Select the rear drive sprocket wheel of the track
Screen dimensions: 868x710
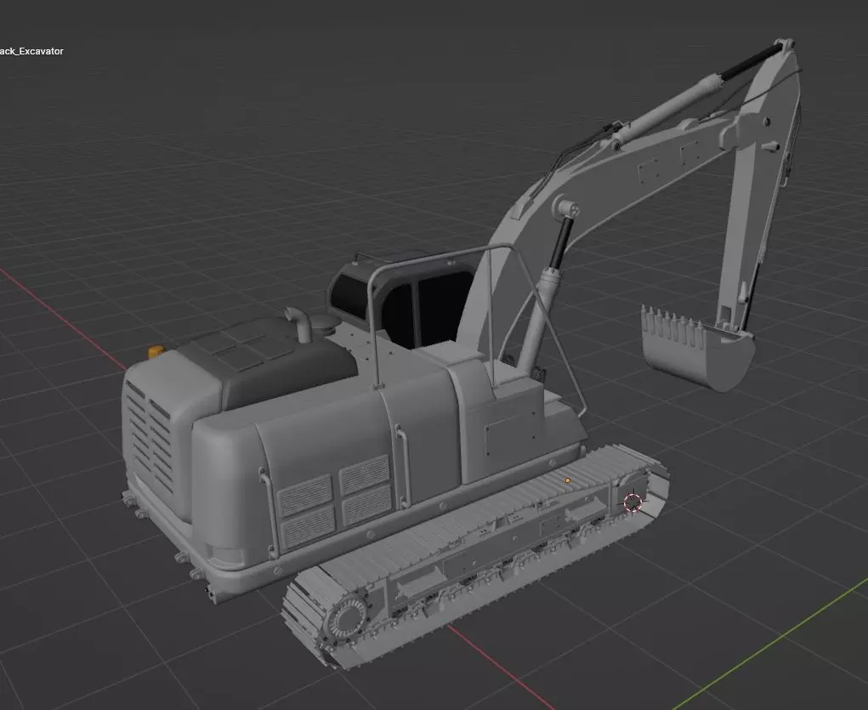point(347,619)
